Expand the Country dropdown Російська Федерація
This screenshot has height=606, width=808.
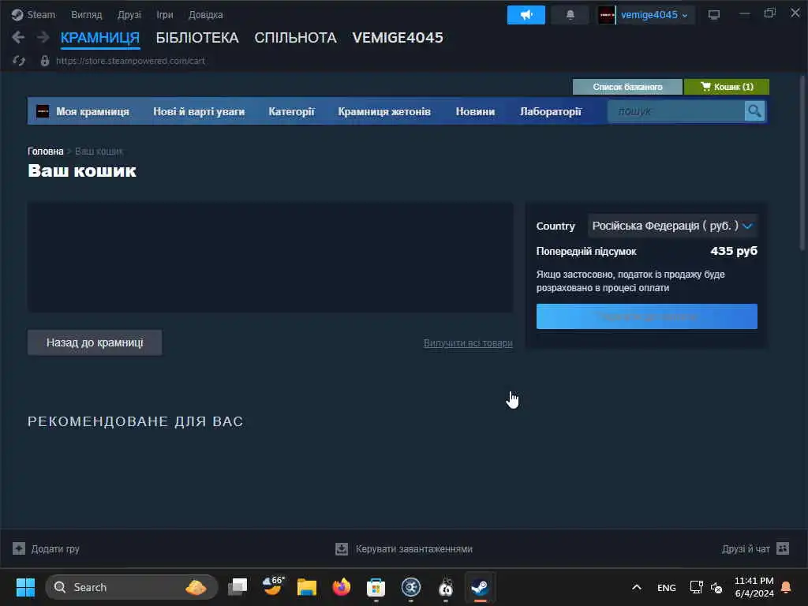[672, 226]
